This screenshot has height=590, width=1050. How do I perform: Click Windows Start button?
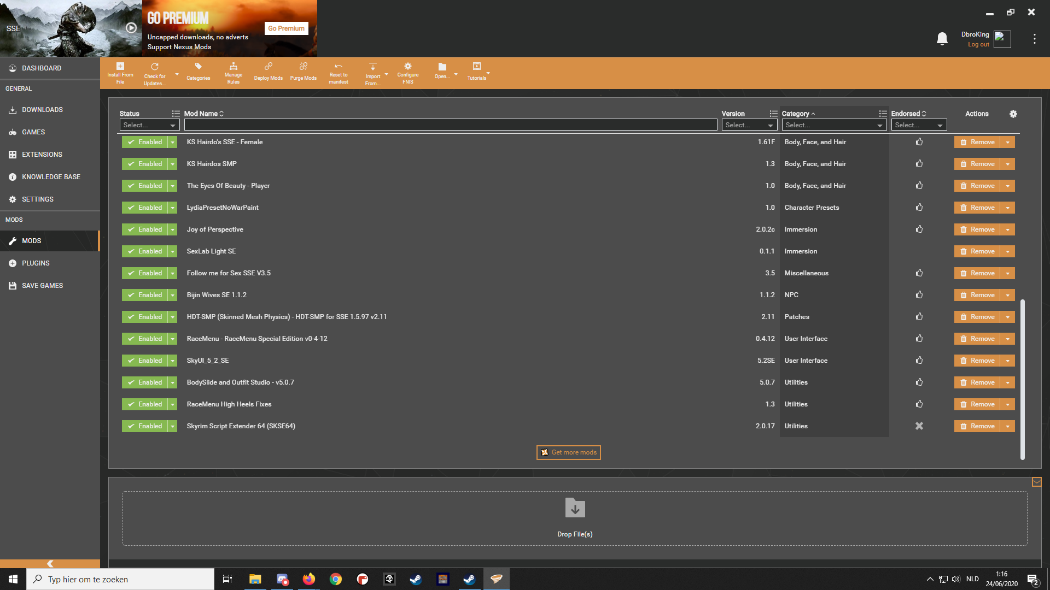13,579
